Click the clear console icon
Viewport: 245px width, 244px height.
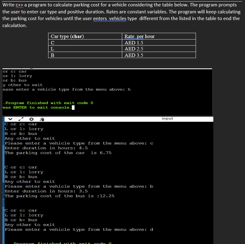(x=42, y=119)
